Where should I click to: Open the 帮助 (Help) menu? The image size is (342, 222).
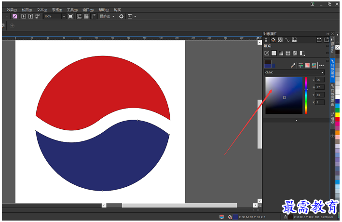click(104, 10)
